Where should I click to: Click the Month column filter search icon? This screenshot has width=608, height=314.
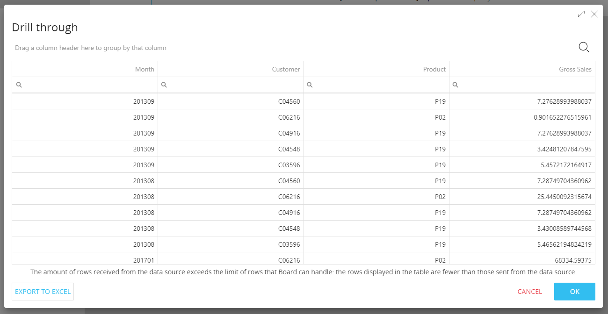(x=19, y=85)
